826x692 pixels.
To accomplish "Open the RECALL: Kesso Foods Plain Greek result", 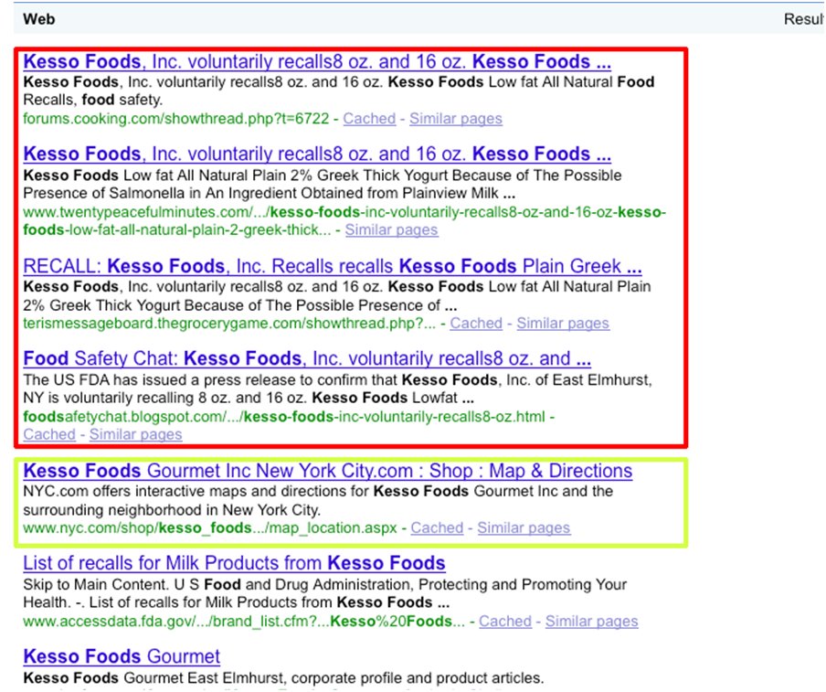I will (x=333, y=266).
